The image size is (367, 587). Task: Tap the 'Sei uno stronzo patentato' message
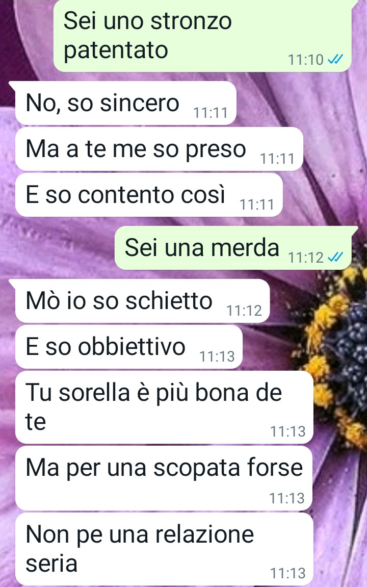(x=202, y=36)
